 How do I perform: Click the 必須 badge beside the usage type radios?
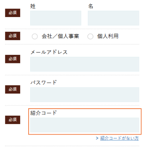[13, 36]
